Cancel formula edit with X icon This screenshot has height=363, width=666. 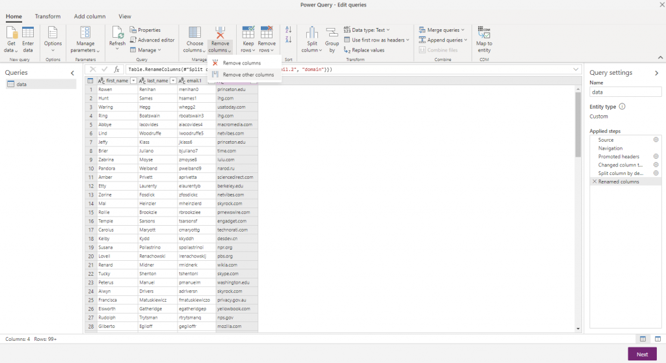[x=92, y=70]
